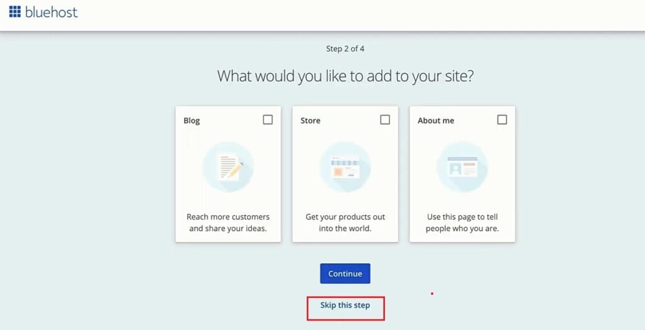645x330 pixels.
Task: Click the Blog notepad and pencil illustration
Action: [x=228, y=167]
